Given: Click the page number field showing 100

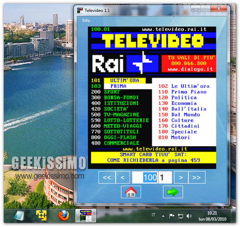Looking at the screenshot, I should pos(145,177).
